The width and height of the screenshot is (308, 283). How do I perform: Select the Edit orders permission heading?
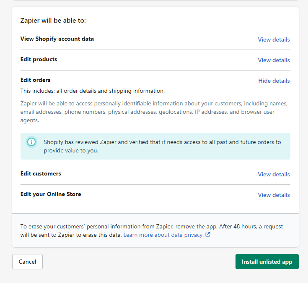click(35, 80)
